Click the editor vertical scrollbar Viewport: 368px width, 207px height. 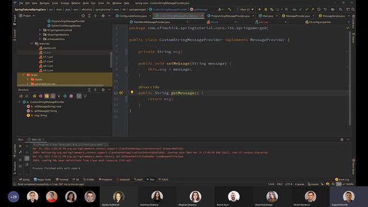pos(350,78)
